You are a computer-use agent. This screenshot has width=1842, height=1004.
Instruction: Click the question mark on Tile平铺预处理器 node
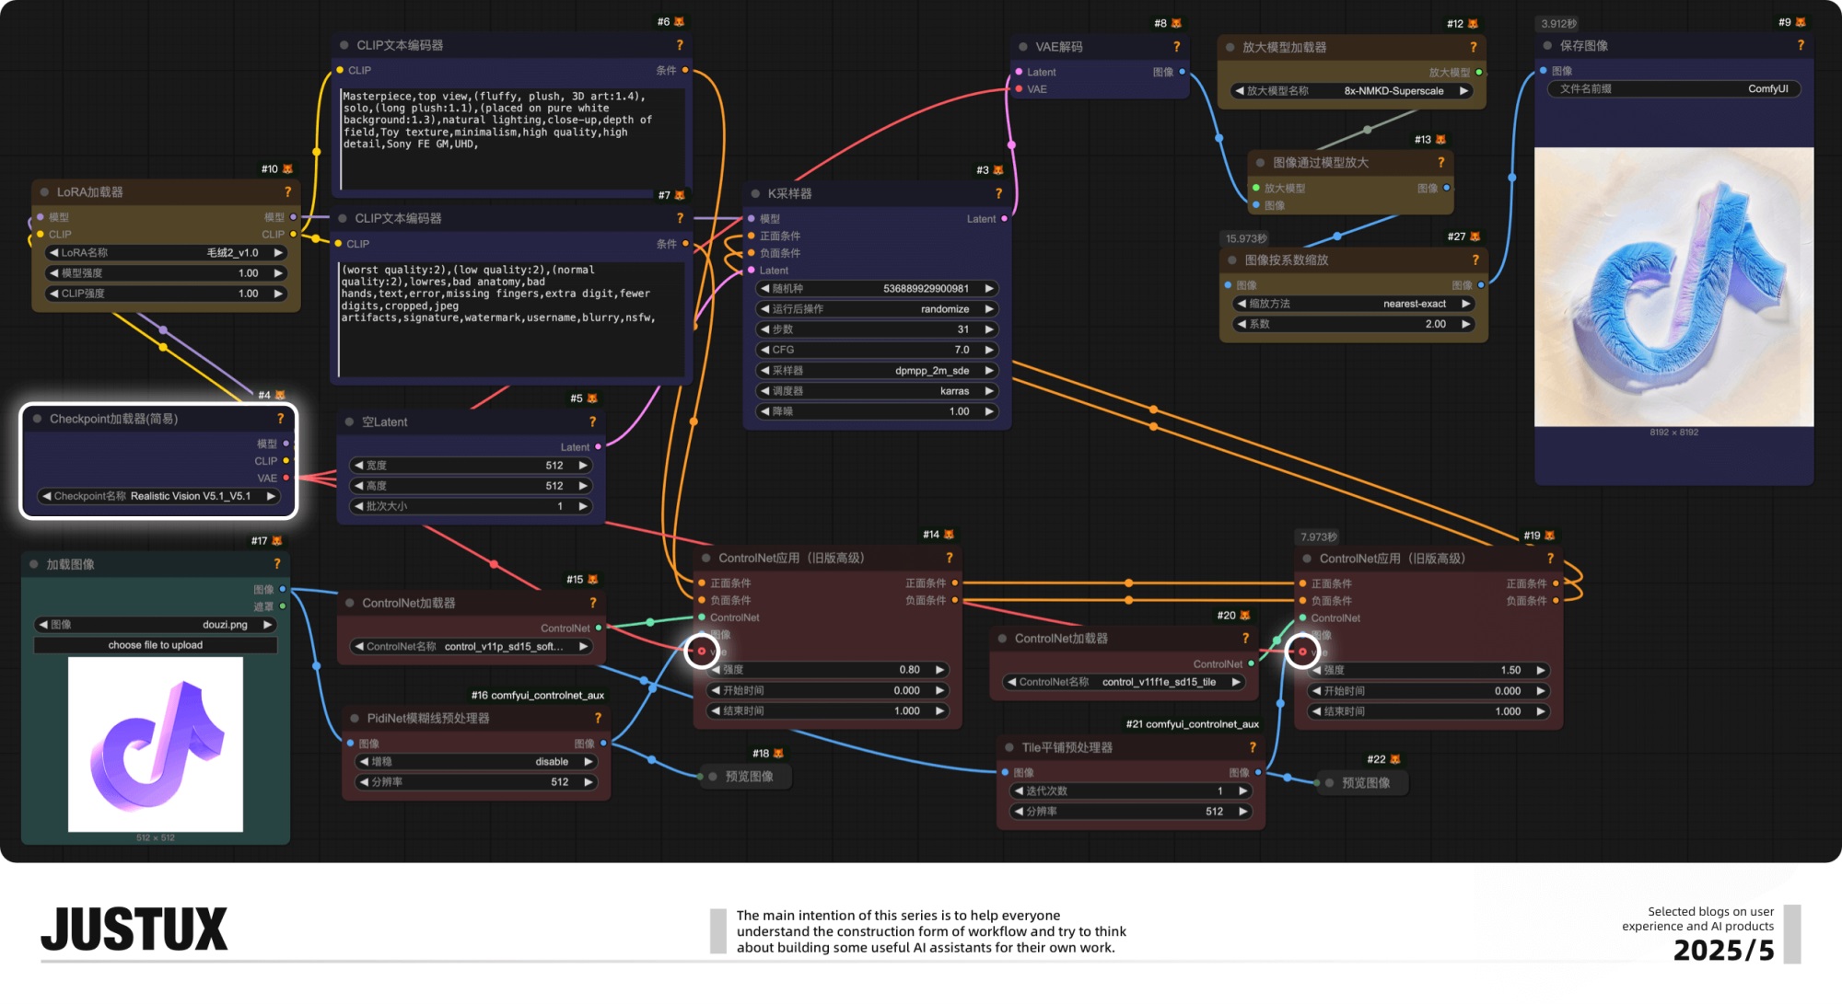pyautogui.click(x=1253, y=748)
